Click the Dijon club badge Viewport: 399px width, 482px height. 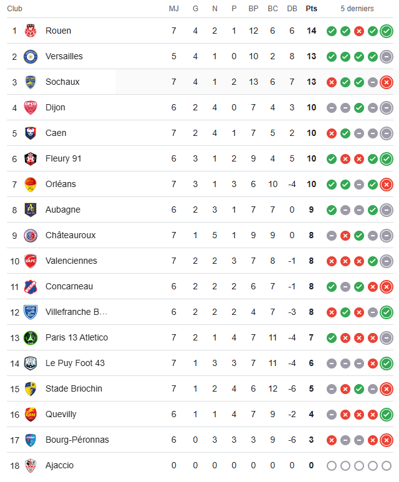30,107
